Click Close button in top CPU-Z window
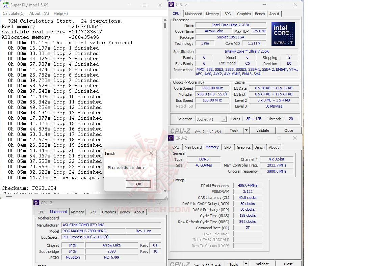 click(289, 130)
